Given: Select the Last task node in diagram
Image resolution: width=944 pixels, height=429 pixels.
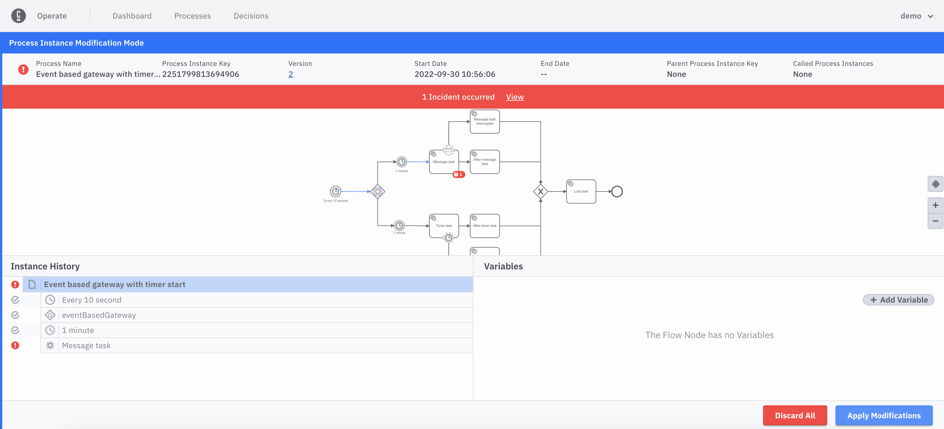Looking at the screenshot, I should point(581,191).
